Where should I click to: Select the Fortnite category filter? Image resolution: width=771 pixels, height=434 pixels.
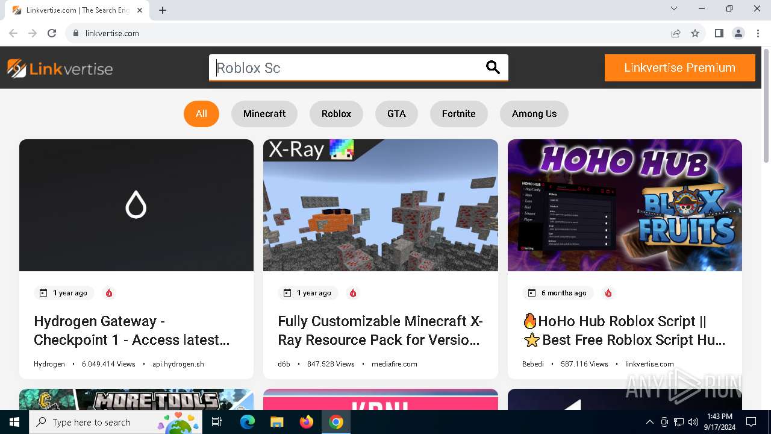point(458,113)
